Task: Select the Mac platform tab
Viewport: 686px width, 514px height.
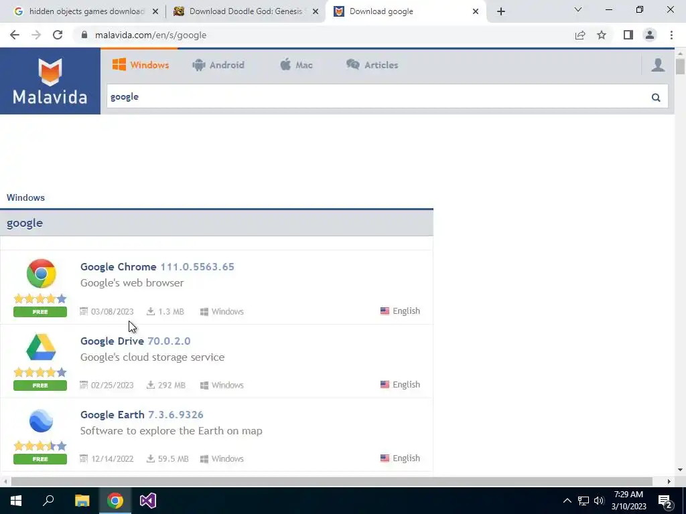Action: click(x=296, y=65)
